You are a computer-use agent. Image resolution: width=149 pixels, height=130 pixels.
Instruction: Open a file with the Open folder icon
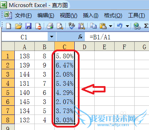[19, 26]
